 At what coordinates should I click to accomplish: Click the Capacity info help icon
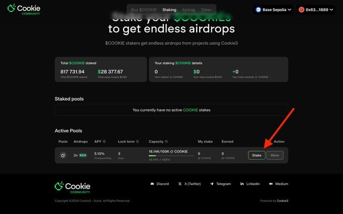[166, 141]
